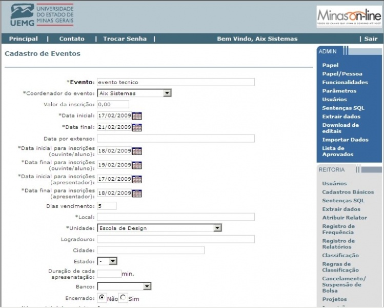The image size is (384, 308).
Task: Click apresentador Data final inscrições field
Action: (x=114, y=192)
